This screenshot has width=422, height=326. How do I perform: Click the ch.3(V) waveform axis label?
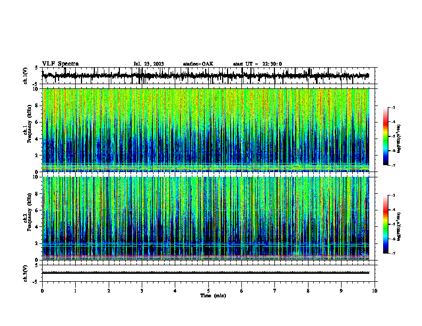[26, 274]
